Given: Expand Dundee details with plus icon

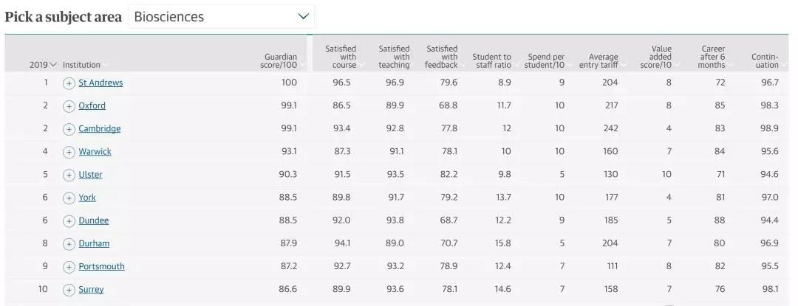Looking at the screenshot, I should coord(69,220).
